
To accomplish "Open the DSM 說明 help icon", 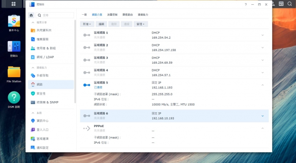I will [14, 100].
